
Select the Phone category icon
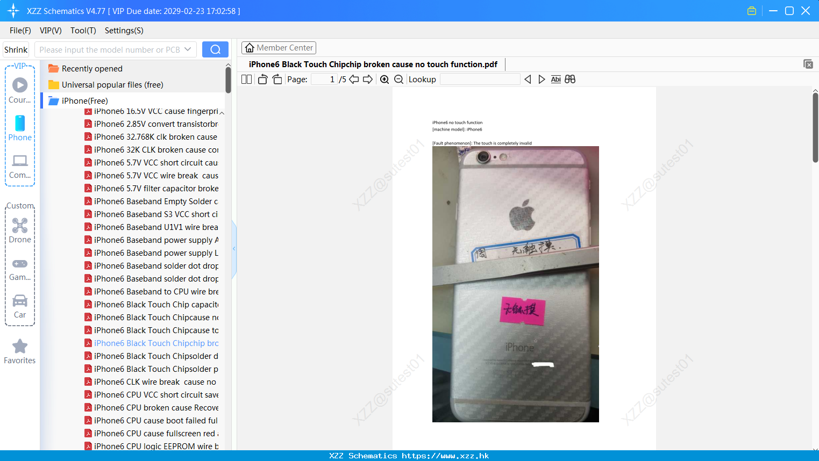(x=20, y=128)
